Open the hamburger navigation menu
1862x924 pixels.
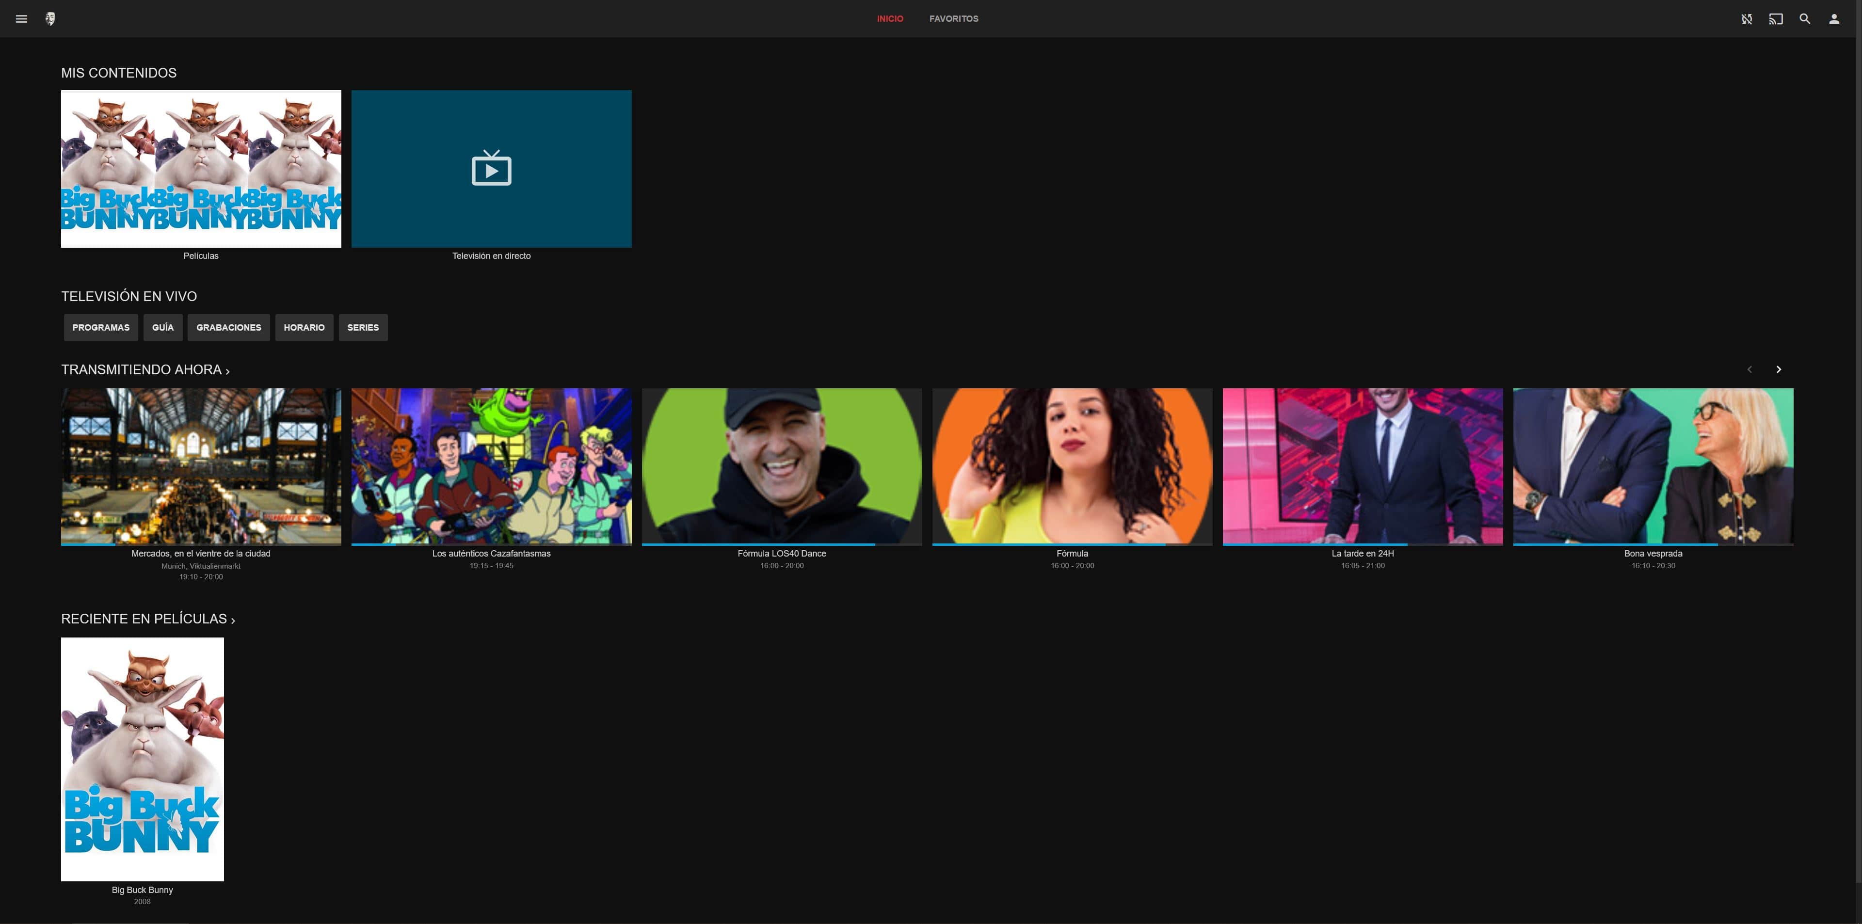pyautogui.click(x=22, y=19)
